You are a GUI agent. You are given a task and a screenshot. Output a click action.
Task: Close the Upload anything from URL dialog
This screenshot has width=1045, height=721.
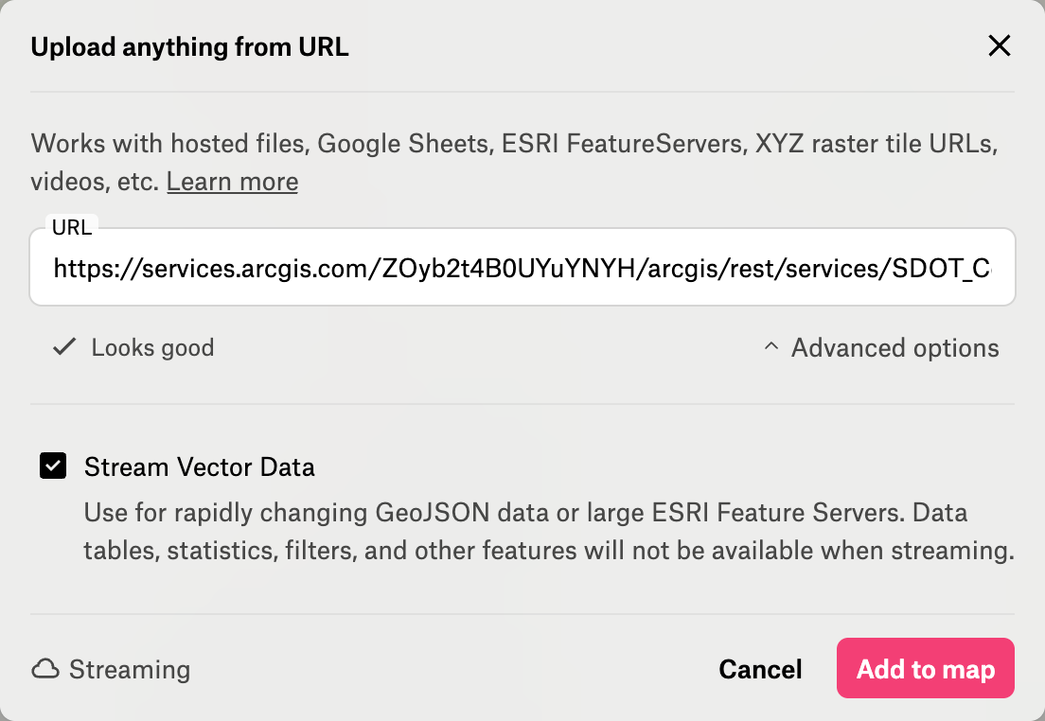tap(999, 46)
